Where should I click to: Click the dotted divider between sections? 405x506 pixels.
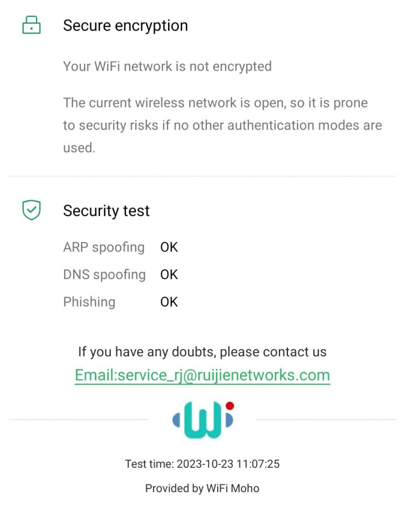tap(202, 176)
